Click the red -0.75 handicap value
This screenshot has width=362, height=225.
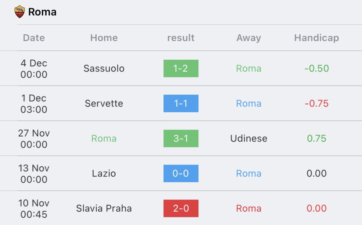[x=316, y=103]
